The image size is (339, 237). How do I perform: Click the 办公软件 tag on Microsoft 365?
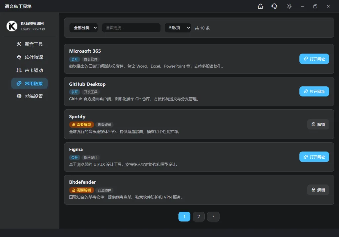[x=91, y=59]
